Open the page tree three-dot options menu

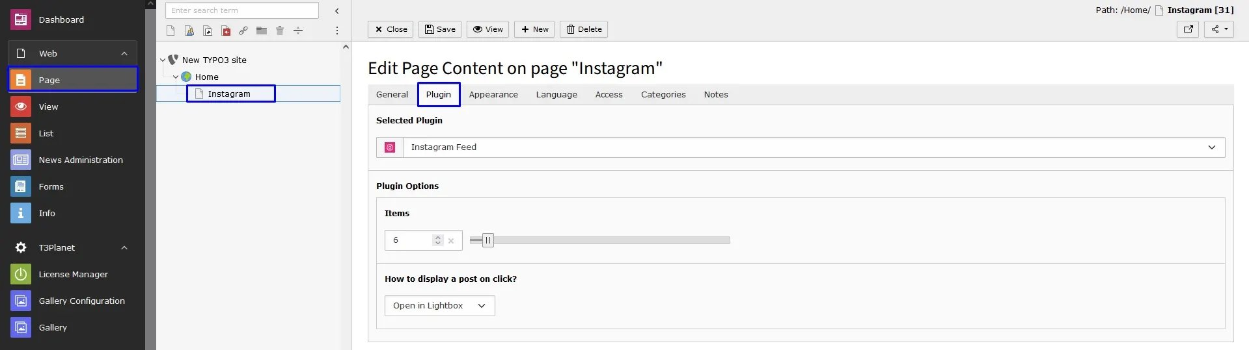336,31
